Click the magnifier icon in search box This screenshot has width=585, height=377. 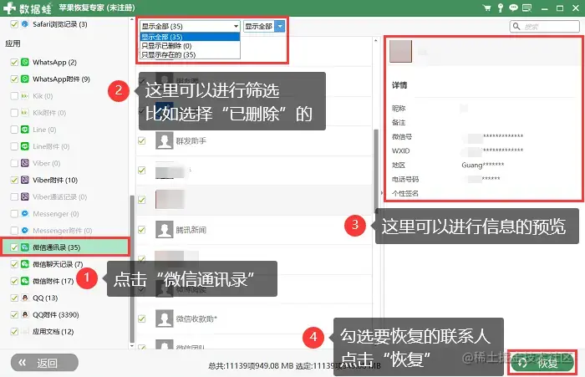(516, 26)
